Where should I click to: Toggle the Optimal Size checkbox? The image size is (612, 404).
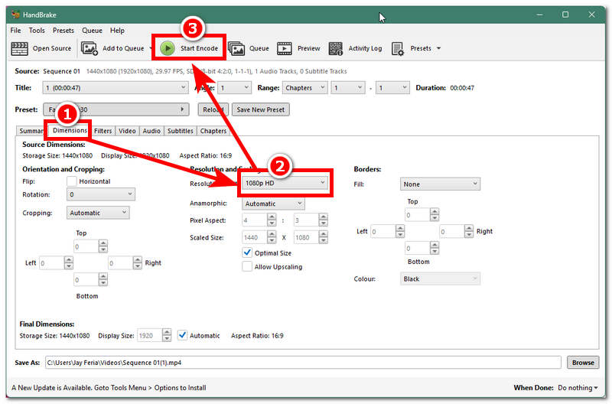[247, 253]
